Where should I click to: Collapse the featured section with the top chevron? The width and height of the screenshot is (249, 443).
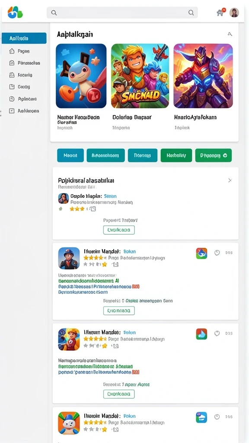point(230,34)
